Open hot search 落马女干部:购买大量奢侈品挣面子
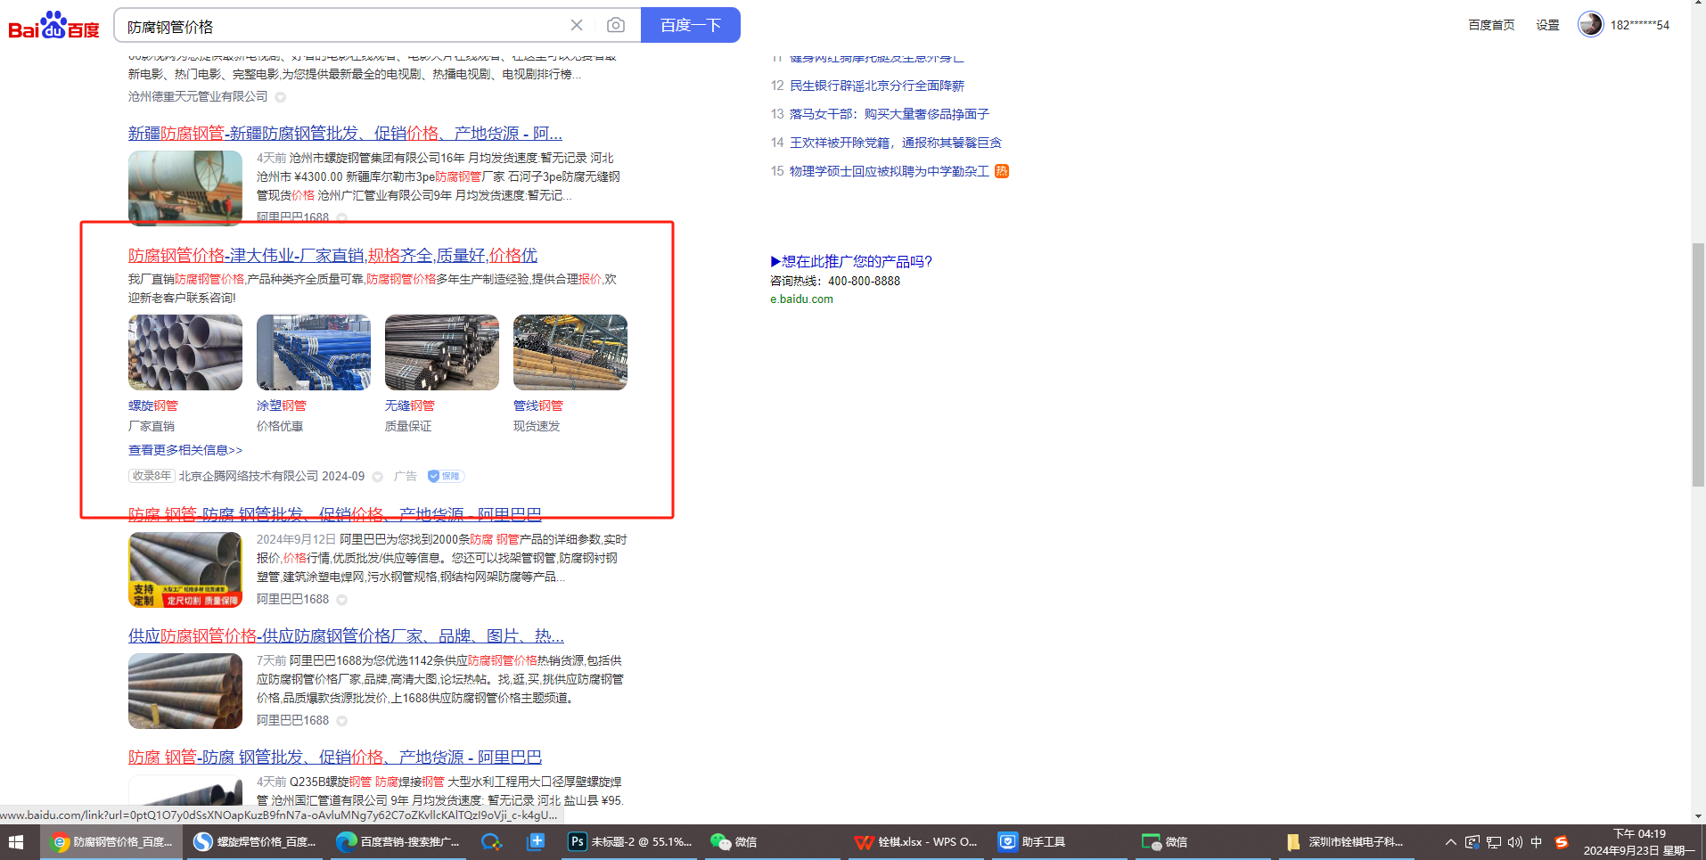 click(x=890, y=114)
